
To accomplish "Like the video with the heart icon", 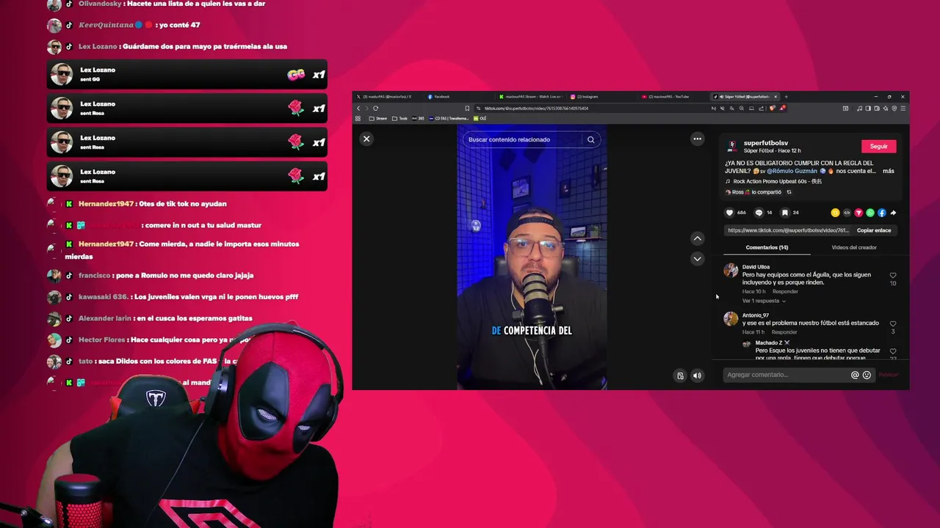I will (x=729, y=213).
